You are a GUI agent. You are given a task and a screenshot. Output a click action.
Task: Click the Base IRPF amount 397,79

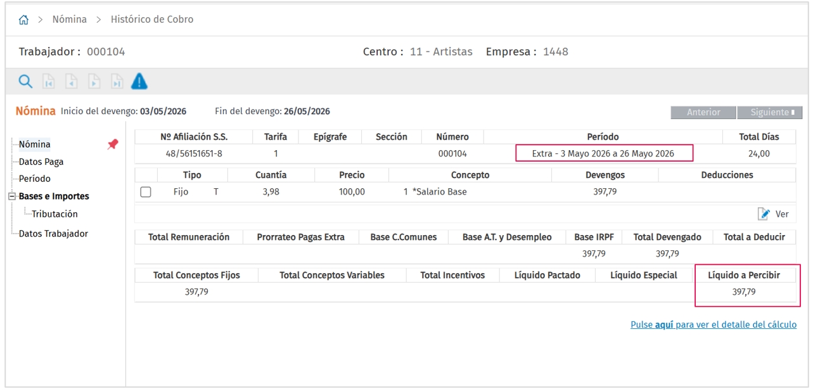pos(594,254)
